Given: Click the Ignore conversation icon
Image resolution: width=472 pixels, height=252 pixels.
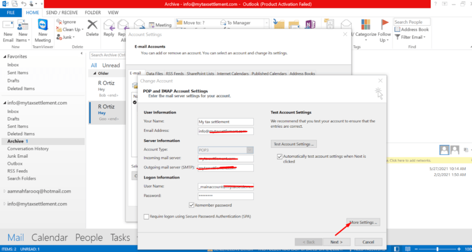Looking at the screenshot, I should tap(59, 22).
